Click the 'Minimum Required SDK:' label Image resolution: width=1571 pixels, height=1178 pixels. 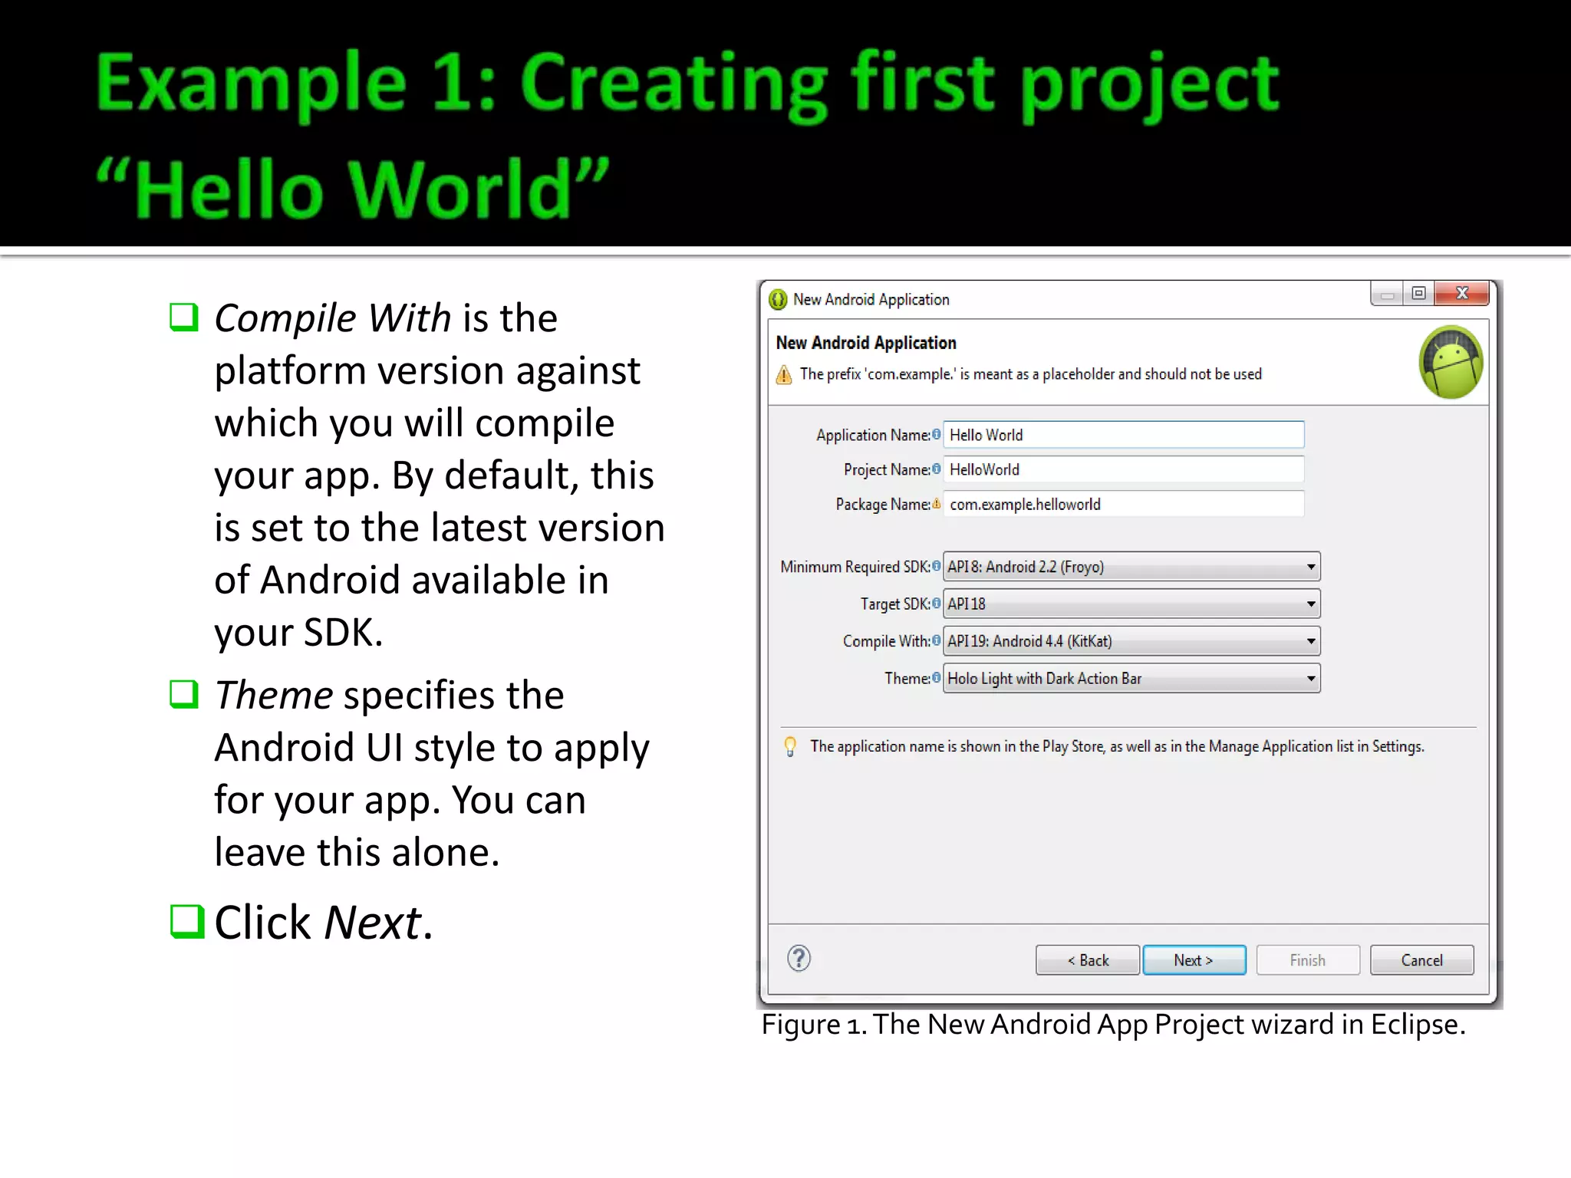855,567
